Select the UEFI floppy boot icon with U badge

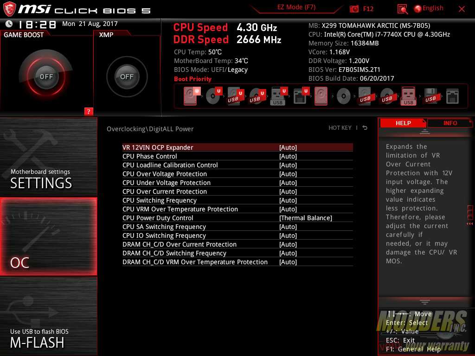[x=301, y=96]
